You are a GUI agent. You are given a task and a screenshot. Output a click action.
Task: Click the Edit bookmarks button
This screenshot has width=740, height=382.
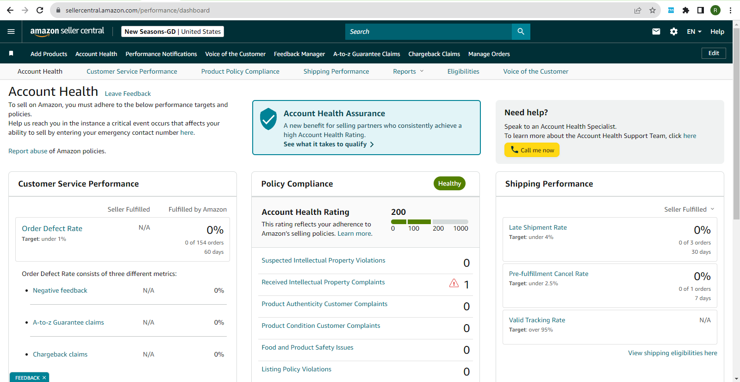tap(714, 53)
